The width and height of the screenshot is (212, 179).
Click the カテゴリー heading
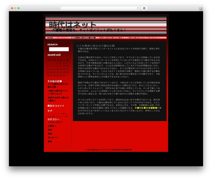coord(53,119)
